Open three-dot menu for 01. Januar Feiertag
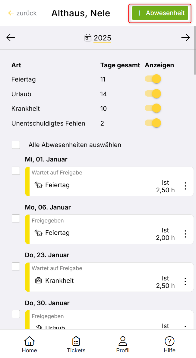The height and width of the screenshot is (358, 196). pyautogui.click(x=185, y=186)
